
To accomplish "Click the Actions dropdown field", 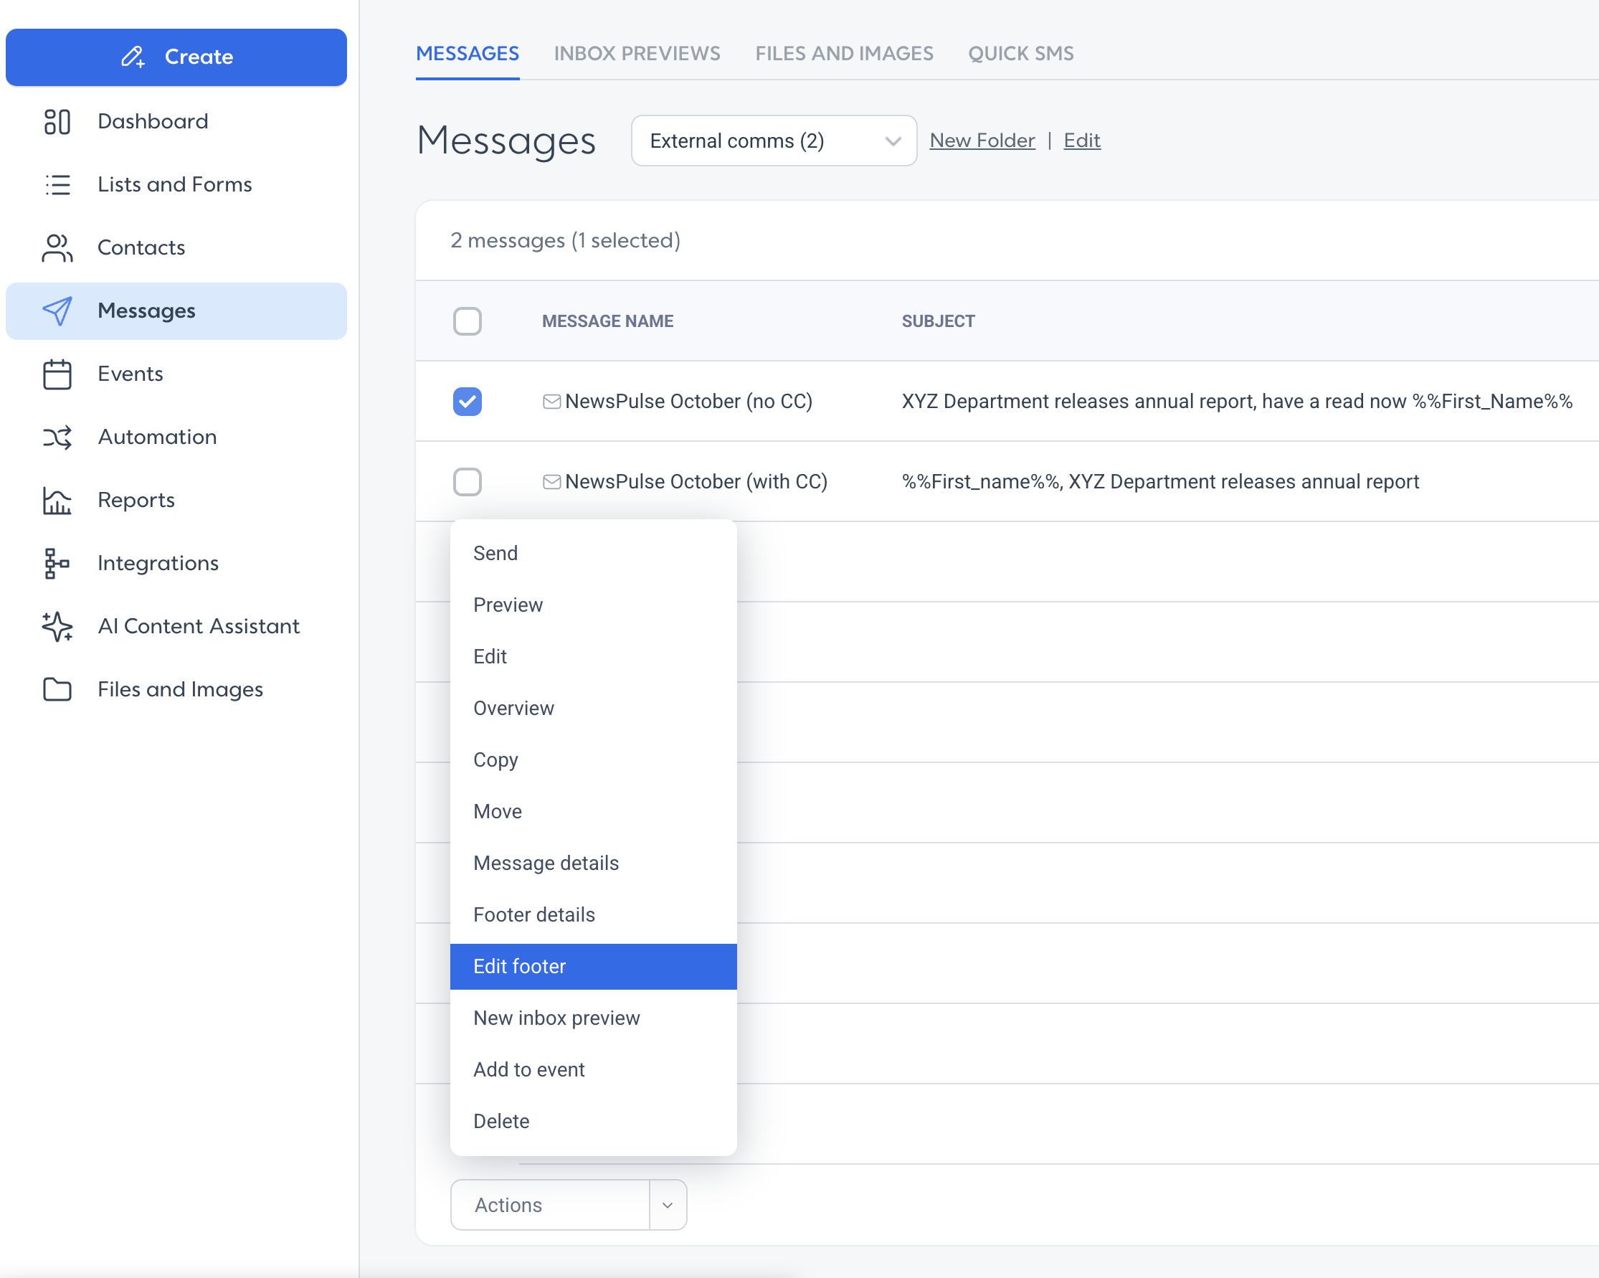I will point(568,1205).
